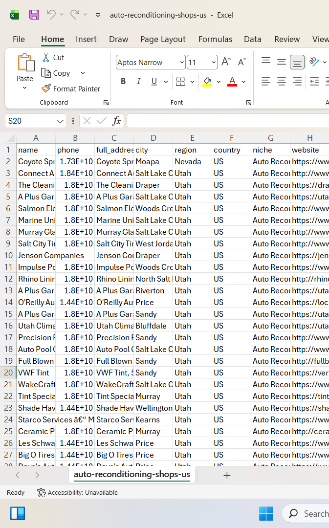The image size is (329, 528).
Task: Toggle Bold formatting
Action: pyautogui.click(x=123, y=81)
